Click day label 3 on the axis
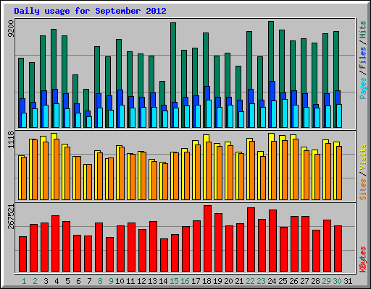The image size is (371, 289). [46, 281]
